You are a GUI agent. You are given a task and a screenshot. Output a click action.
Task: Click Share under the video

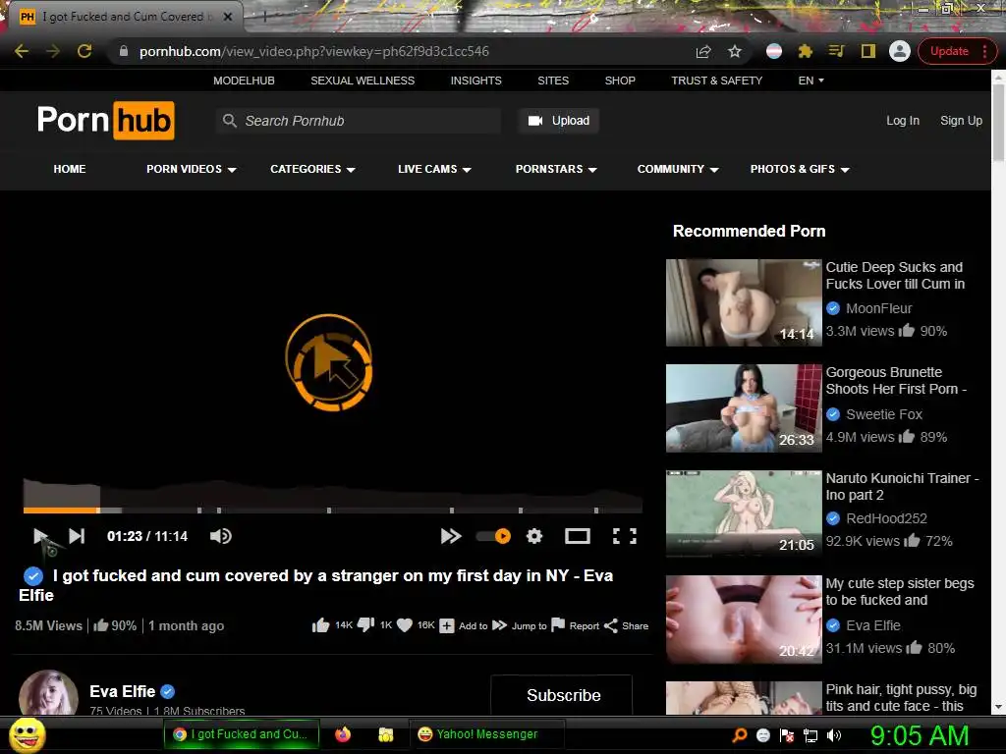tap(626, 625)
